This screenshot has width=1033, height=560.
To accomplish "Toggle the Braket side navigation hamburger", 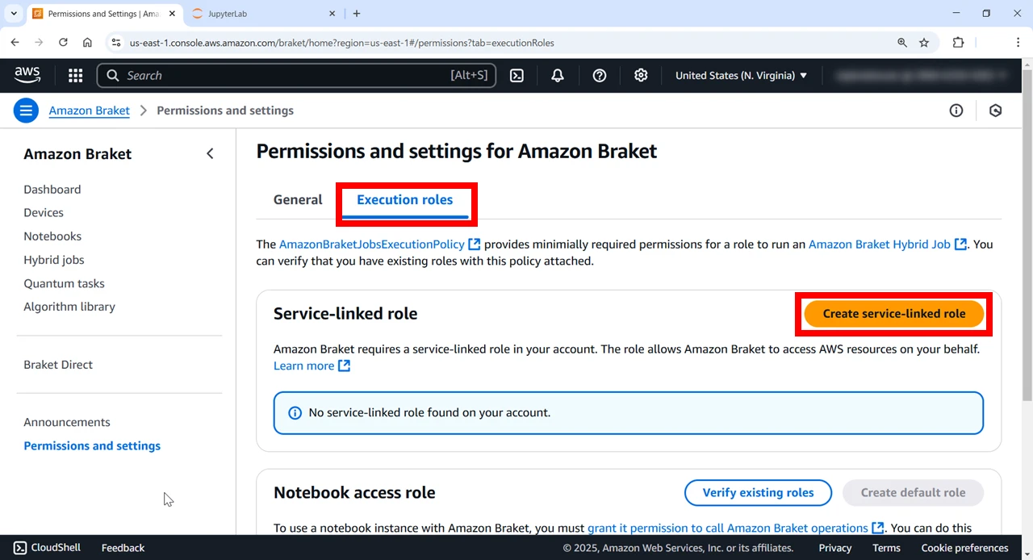I will (x=26, y=111).
